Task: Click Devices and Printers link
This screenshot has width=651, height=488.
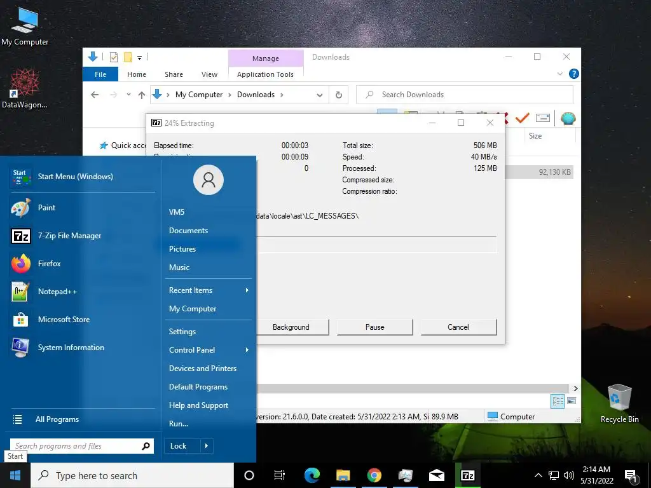Action: (x=203, y=369)
